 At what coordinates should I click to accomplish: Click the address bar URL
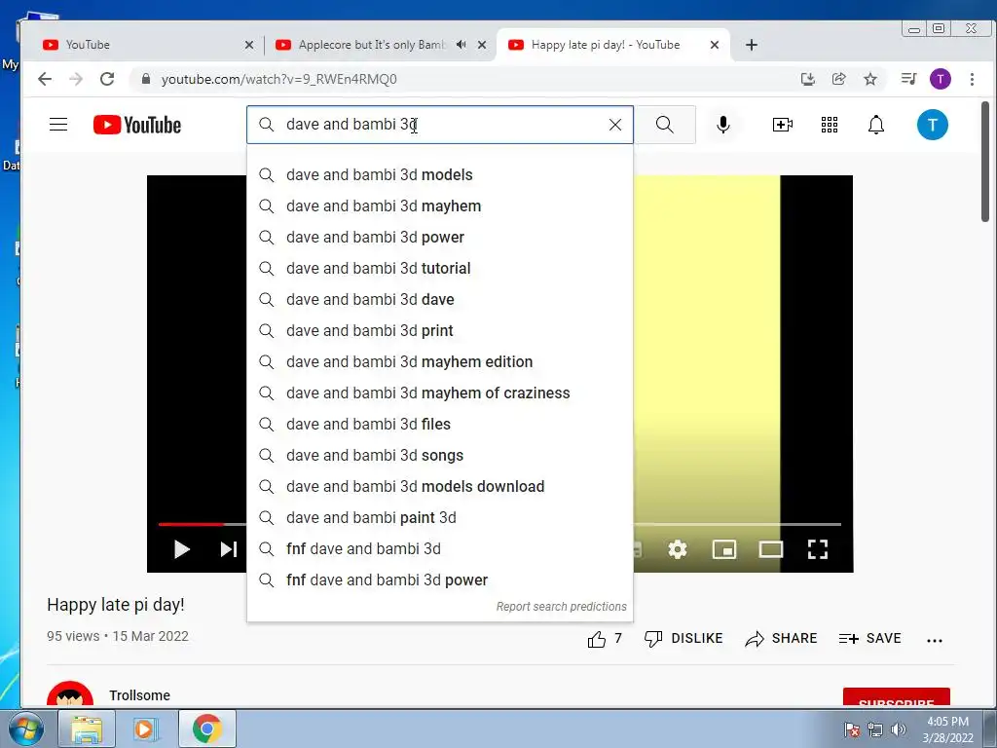click(278, 79)
